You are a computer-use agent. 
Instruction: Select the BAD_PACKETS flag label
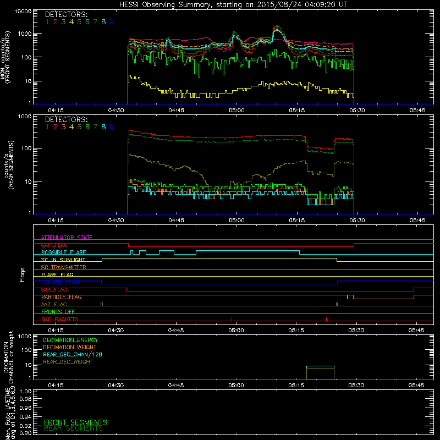tap(60, 319)
